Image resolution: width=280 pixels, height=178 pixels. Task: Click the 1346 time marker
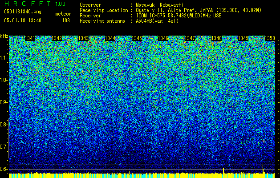(x=163, y=38)
